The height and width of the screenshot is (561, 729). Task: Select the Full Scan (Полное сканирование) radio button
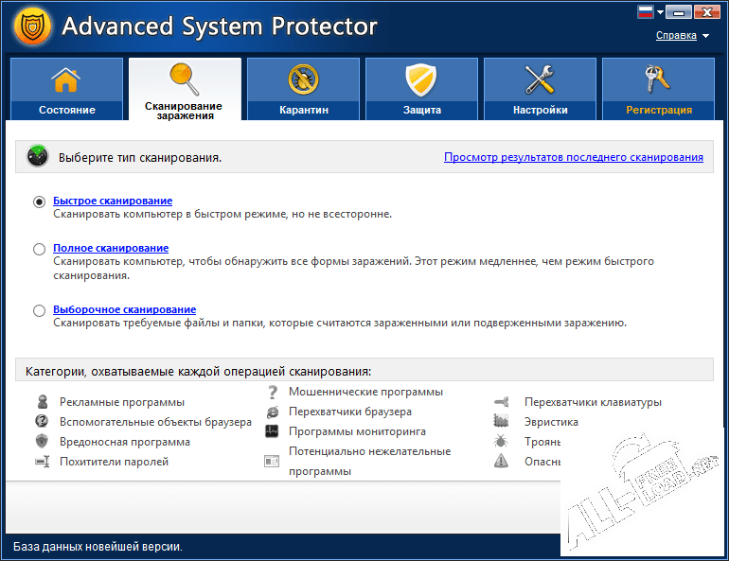tap(39, 249)
